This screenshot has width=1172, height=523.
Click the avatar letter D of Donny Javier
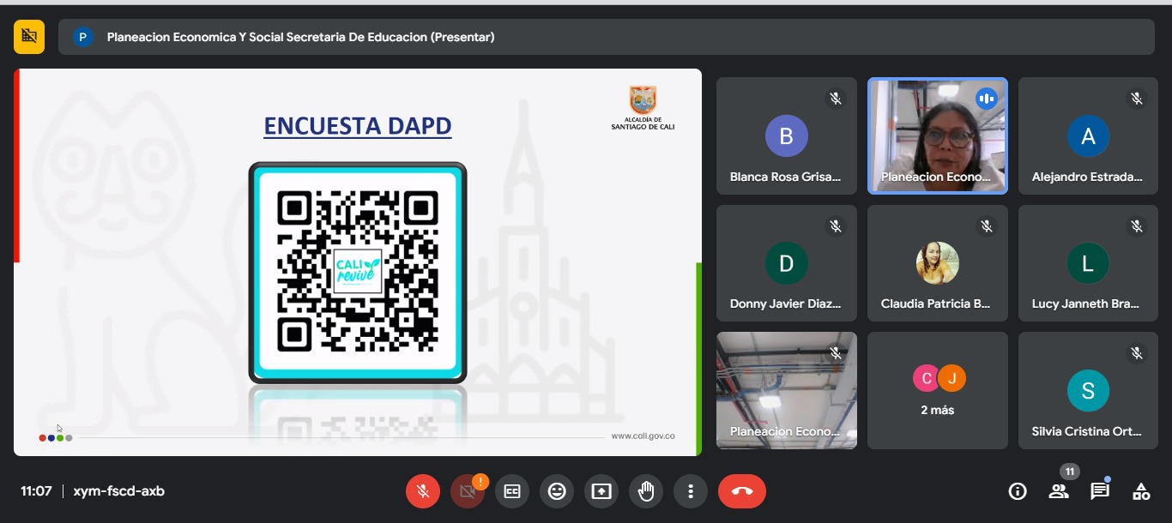(x=787, y=263)
